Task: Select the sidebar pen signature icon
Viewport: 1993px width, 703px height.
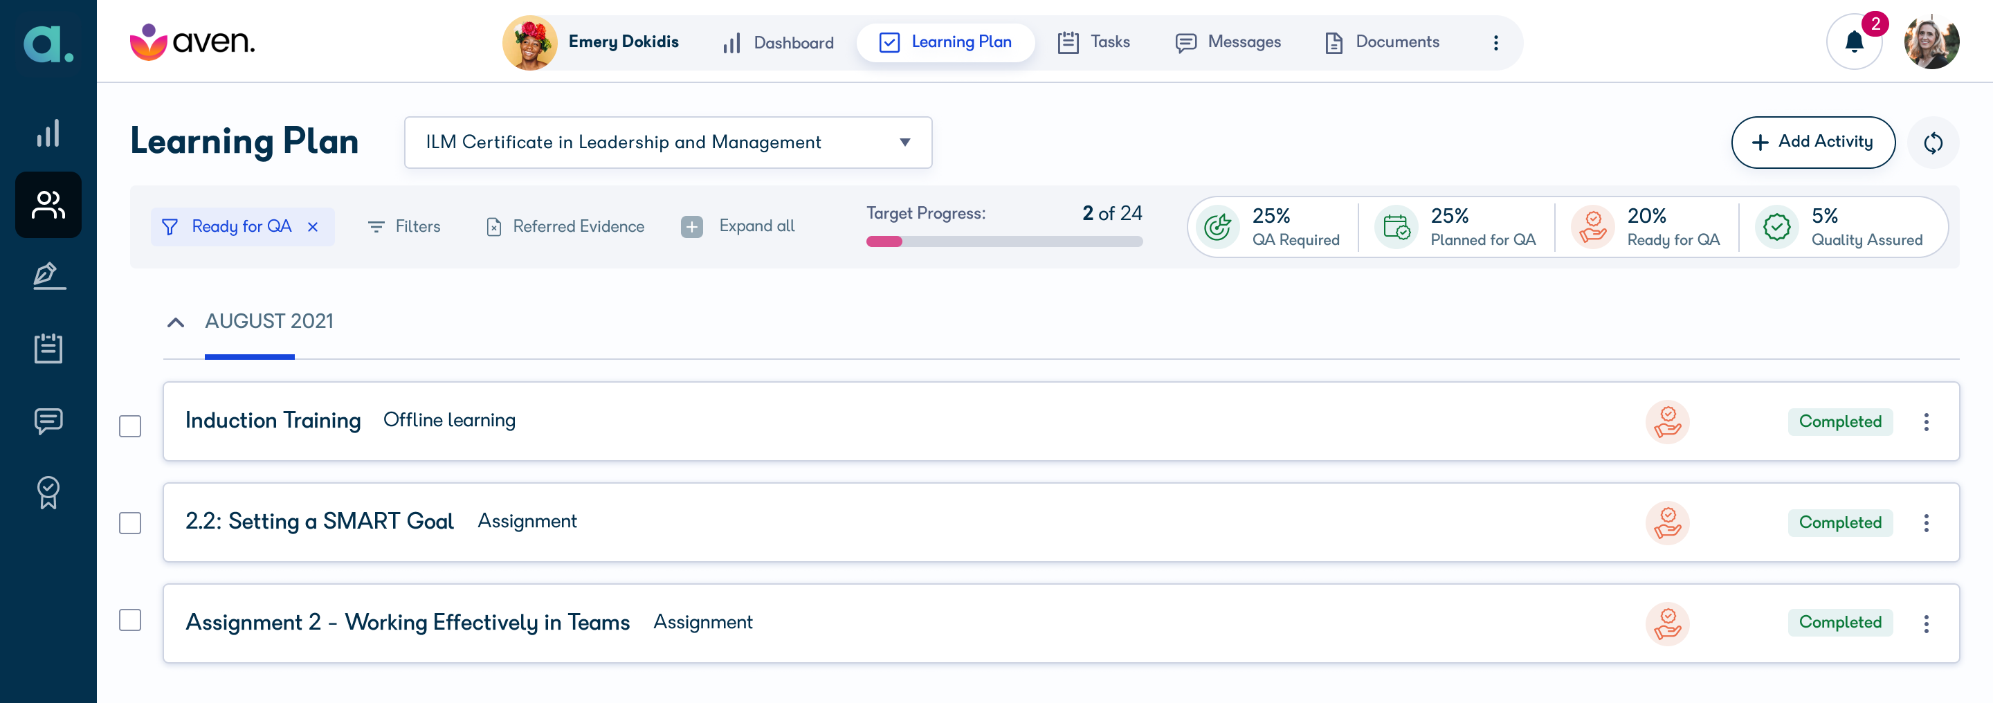Action: [48, 275]
